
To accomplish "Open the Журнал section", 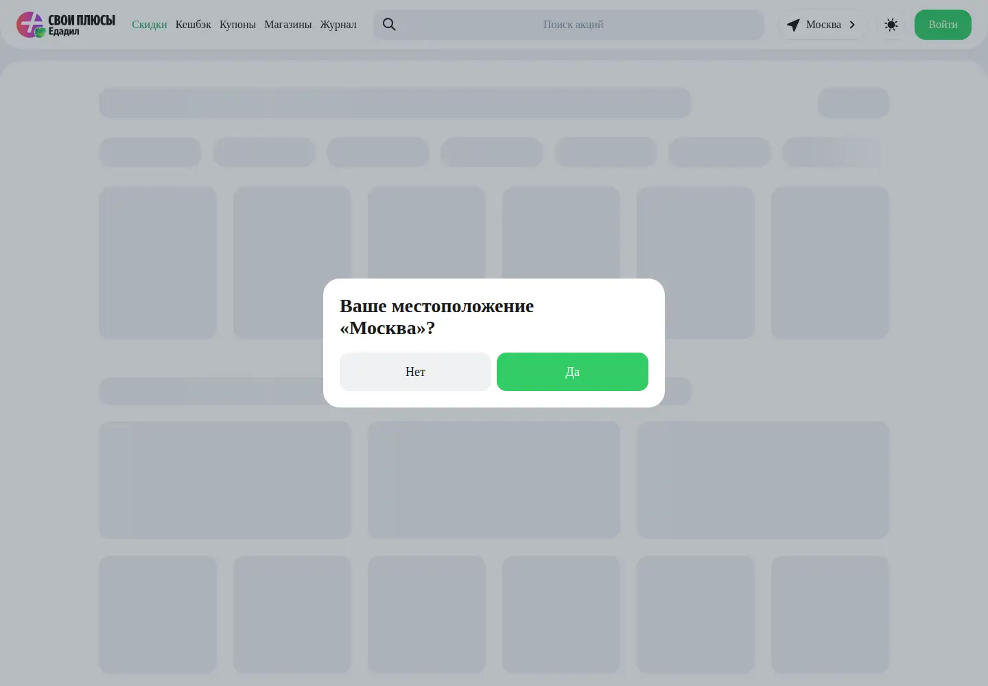I will click(x=338, y=25).
